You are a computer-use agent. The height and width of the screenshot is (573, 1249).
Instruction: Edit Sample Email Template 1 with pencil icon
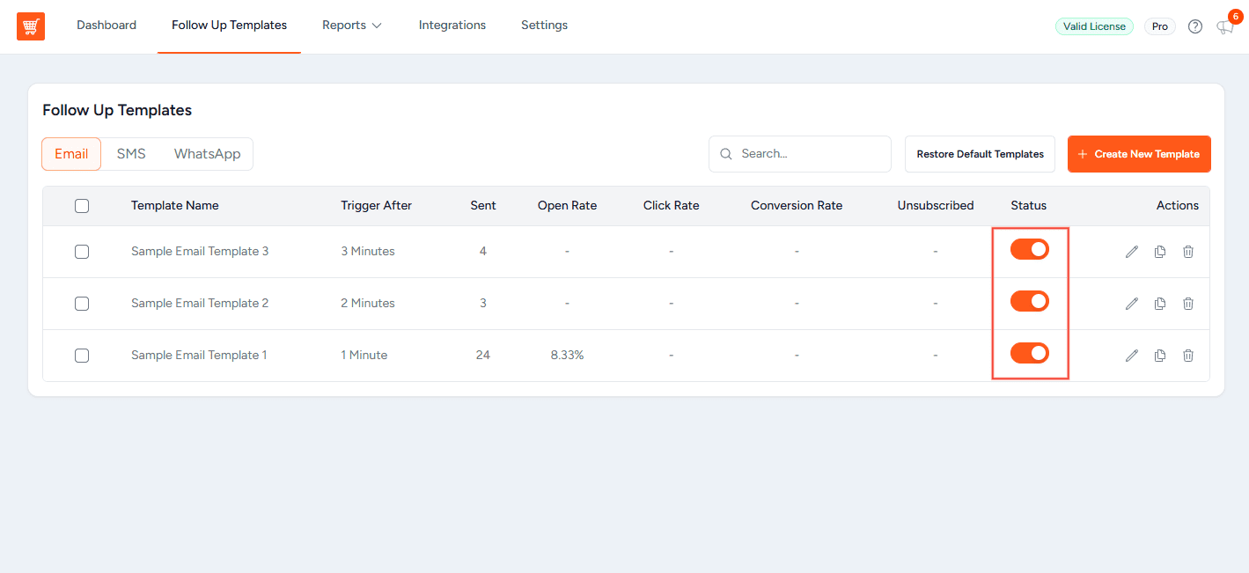(1132, 356)
